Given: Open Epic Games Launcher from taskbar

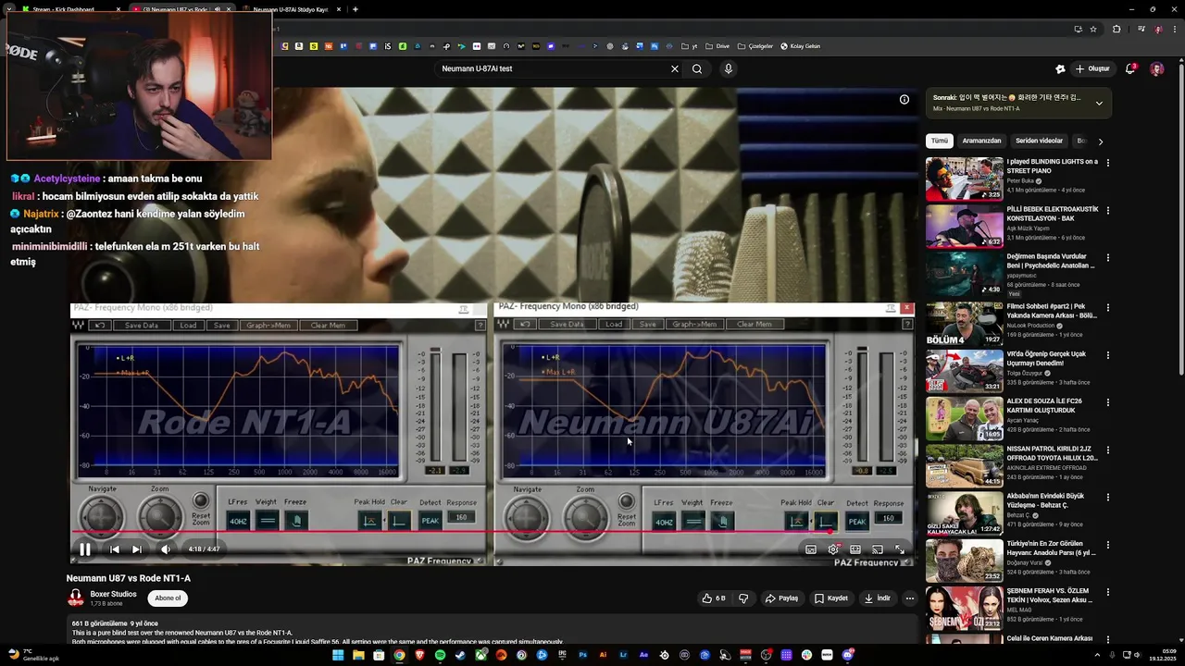Looking at the screenshot, I should 562,655.
